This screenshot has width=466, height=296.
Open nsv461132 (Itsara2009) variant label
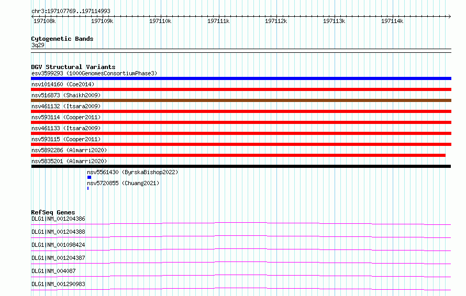point(66,106)
